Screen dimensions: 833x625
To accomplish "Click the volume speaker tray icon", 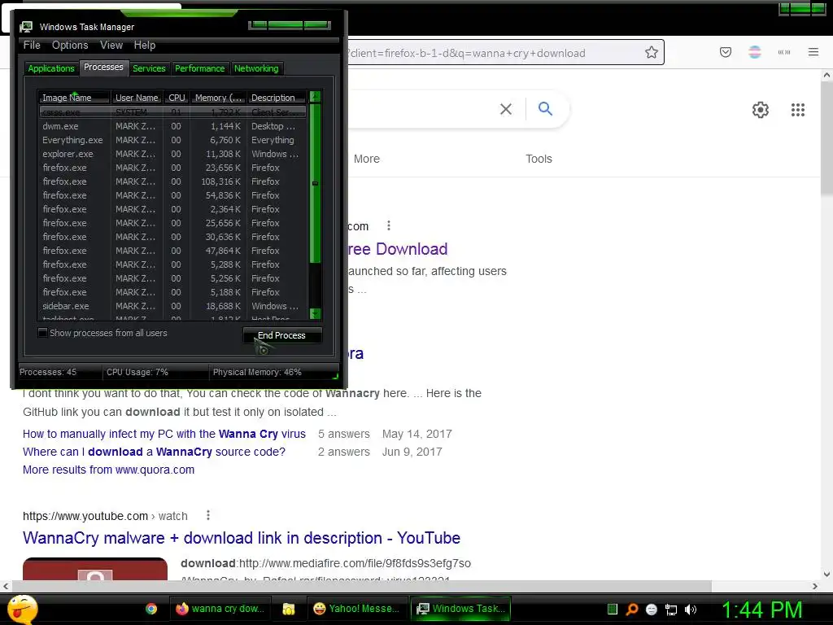I will point(691,610).
